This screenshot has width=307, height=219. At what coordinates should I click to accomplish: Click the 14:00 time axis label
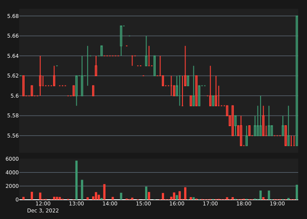pyautogui.click(x=110, y=204)
